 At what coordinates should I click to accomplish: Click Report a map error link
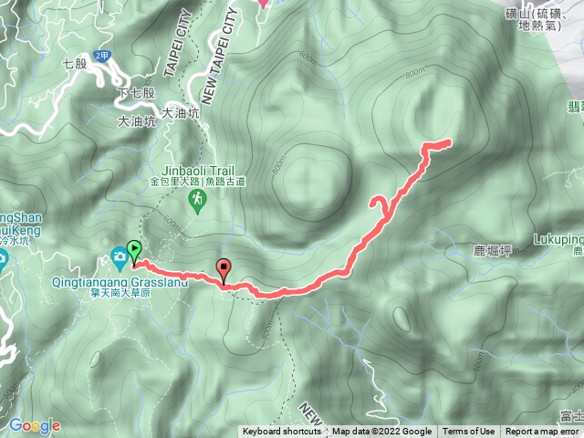(542, 432)
